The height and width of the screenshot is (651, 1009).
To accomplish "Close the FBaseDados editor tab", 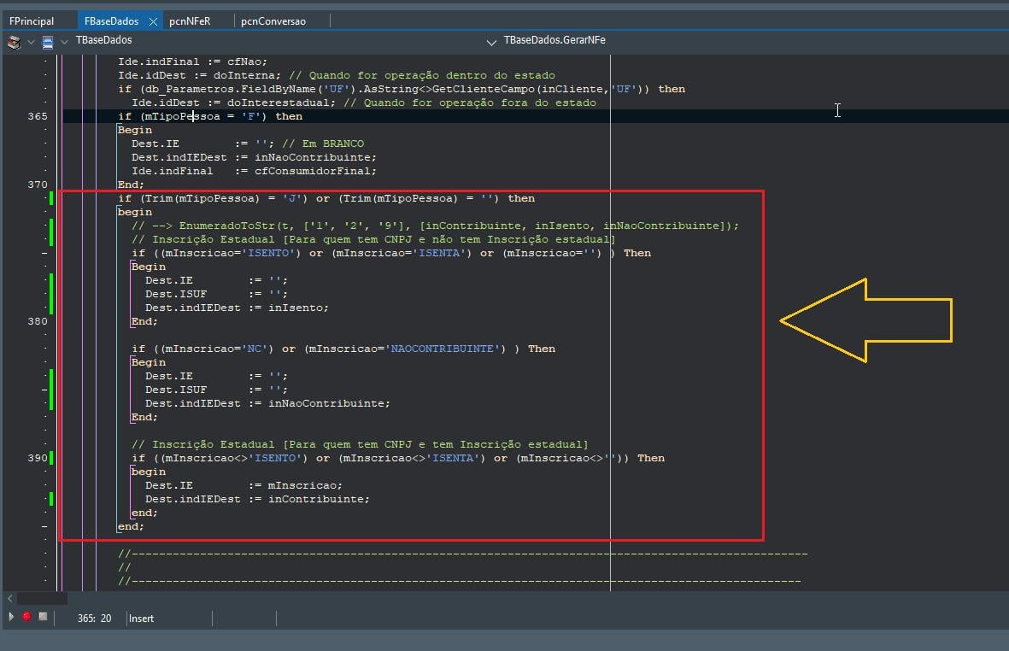I will pos(153,21).
